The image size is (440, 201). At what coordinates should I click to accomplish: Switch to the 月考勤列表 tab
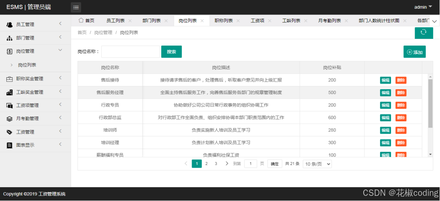pos(330,21)
